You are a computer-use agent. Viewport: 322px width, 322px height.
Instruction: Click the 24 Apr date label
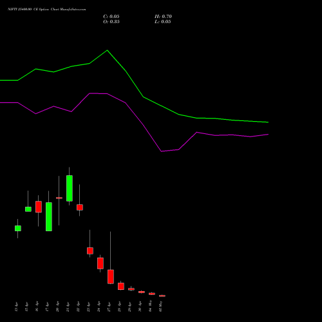coord(99,307)
